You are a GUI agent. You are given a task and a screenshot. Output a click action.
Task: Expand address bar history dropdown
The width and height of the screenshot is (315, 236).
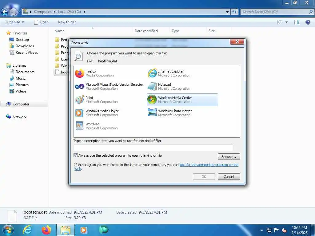point(227,12)
